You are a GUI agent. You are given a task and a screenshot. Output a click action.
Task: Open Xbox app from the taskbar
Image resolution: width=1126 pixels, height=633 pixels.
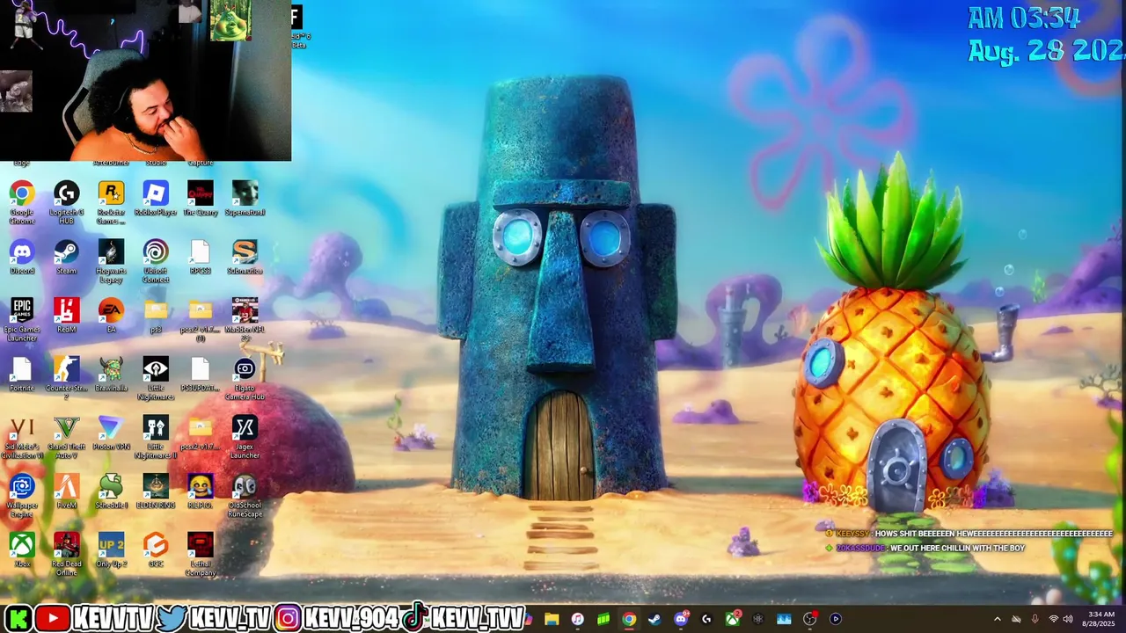pyautogui.click(x=733, y=619)
